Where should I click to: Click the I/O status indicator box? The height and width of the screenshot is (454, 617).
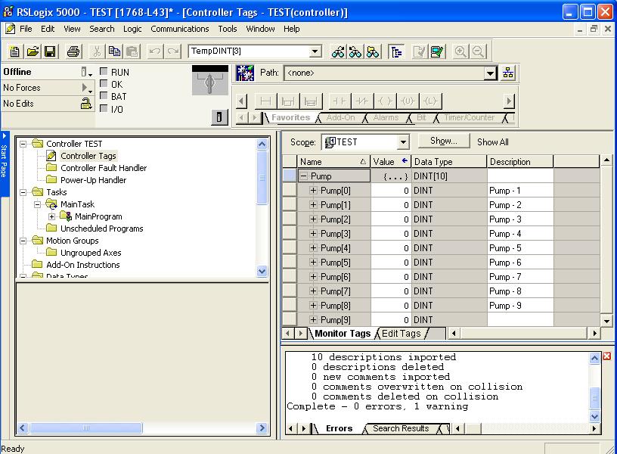point(104,108)
